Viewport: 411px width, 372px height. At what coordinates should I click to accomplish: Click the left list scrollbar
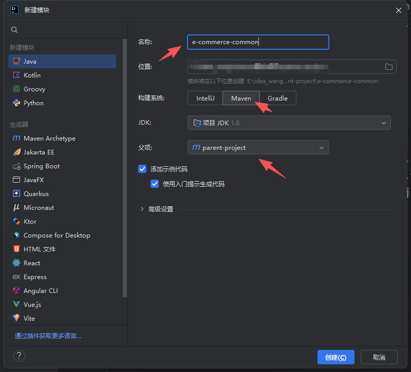coord(125,168)
